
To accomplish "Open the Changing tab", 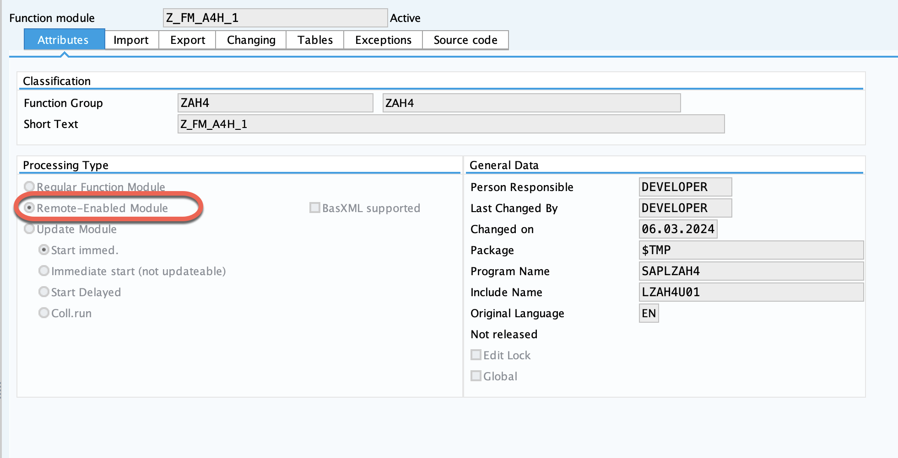I will 250,40.
